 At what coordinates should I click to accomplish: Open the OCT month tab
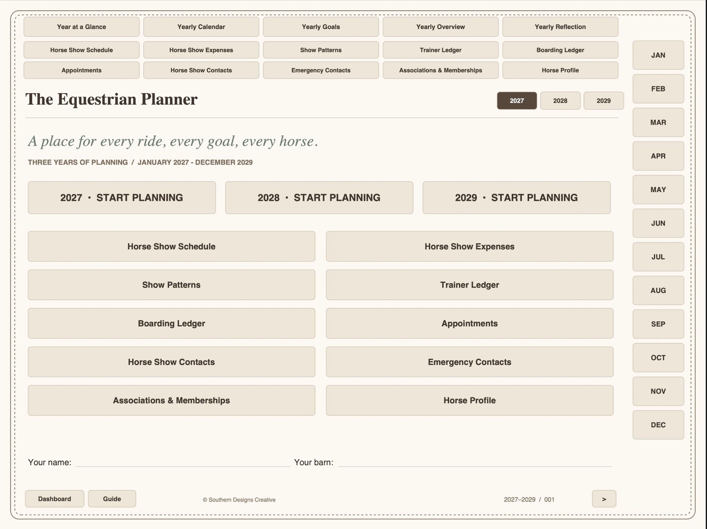click(x=659, y=358)
